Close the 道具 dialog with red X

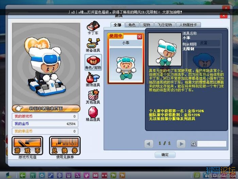224,16
